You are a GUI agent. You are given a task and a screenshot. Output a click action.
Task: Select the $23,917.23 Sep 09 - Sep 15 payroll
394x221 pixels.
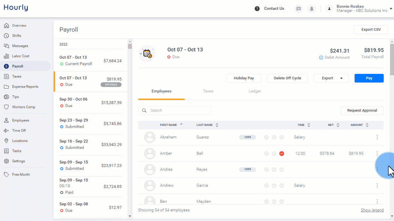[90, 165]
